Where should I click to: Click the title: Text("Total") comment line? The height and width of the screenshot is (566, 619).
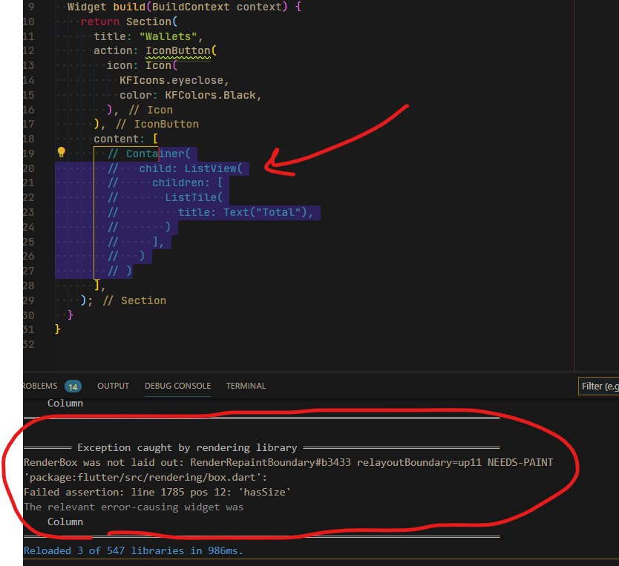(x=210, y=213)
